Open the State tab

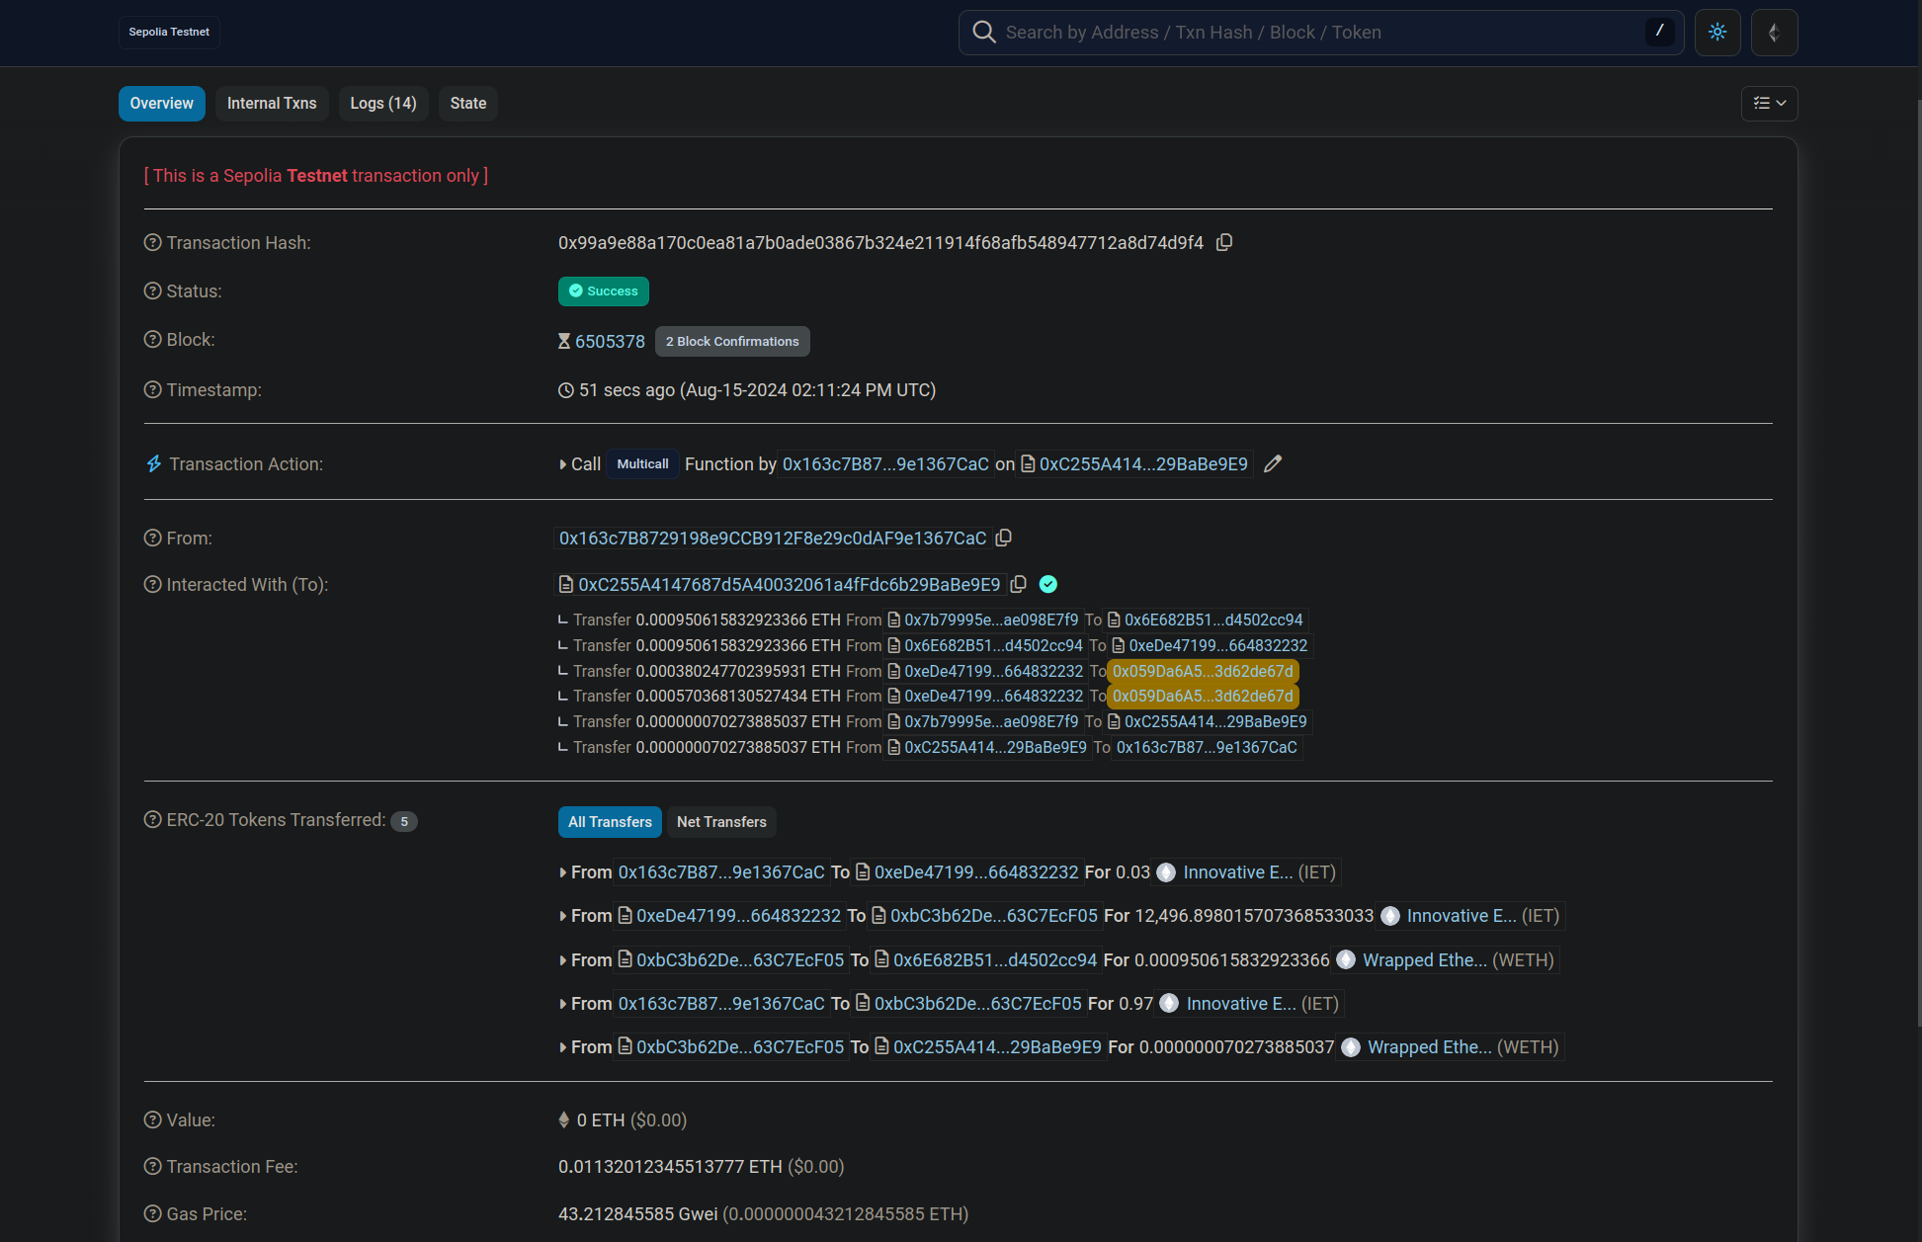(x=468, y=103)
